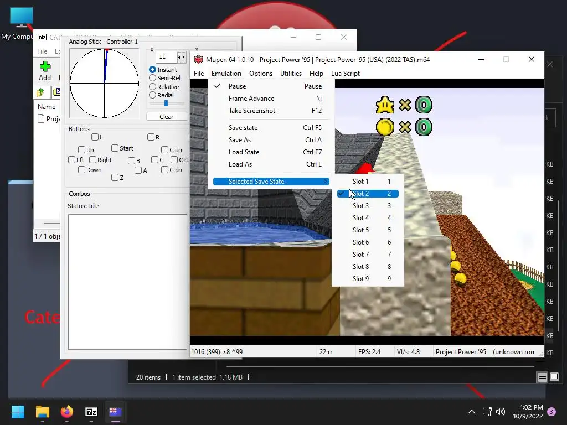Check the Start button checkbox
This screenshot has width=567, height=425.
coord(115,148)
